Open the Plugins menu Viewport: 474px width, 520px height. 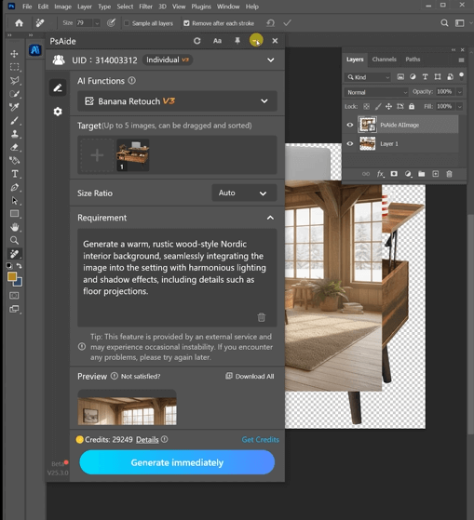[x=201, y=7]
